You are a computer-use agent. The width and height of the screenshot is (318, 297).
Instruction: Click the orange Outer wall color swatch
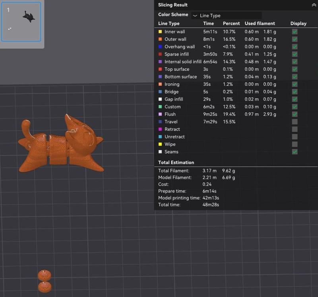(160, 39)
